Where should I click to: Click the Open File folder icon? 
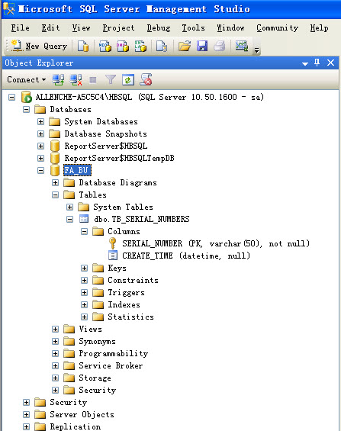[x=185, y=46]
